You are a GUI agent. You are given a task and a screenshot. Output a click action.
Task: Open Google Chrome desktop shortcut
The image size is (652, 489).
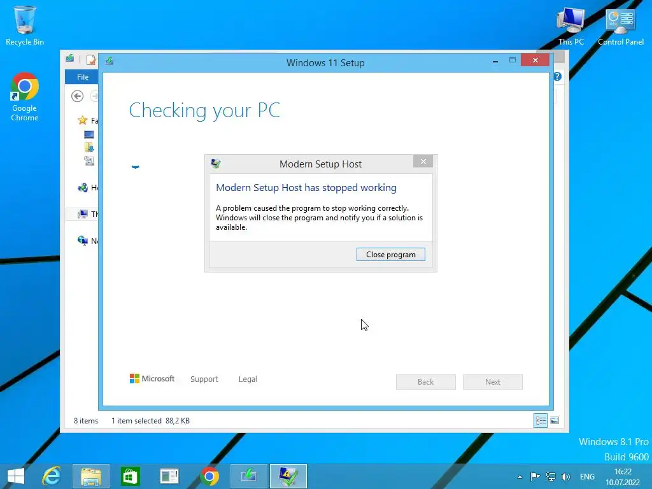(x=25, y=97)
